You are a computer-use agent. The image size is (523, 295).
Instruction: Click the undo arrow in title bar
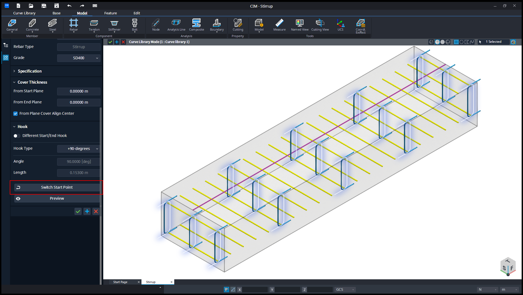[x=69, y=6]
